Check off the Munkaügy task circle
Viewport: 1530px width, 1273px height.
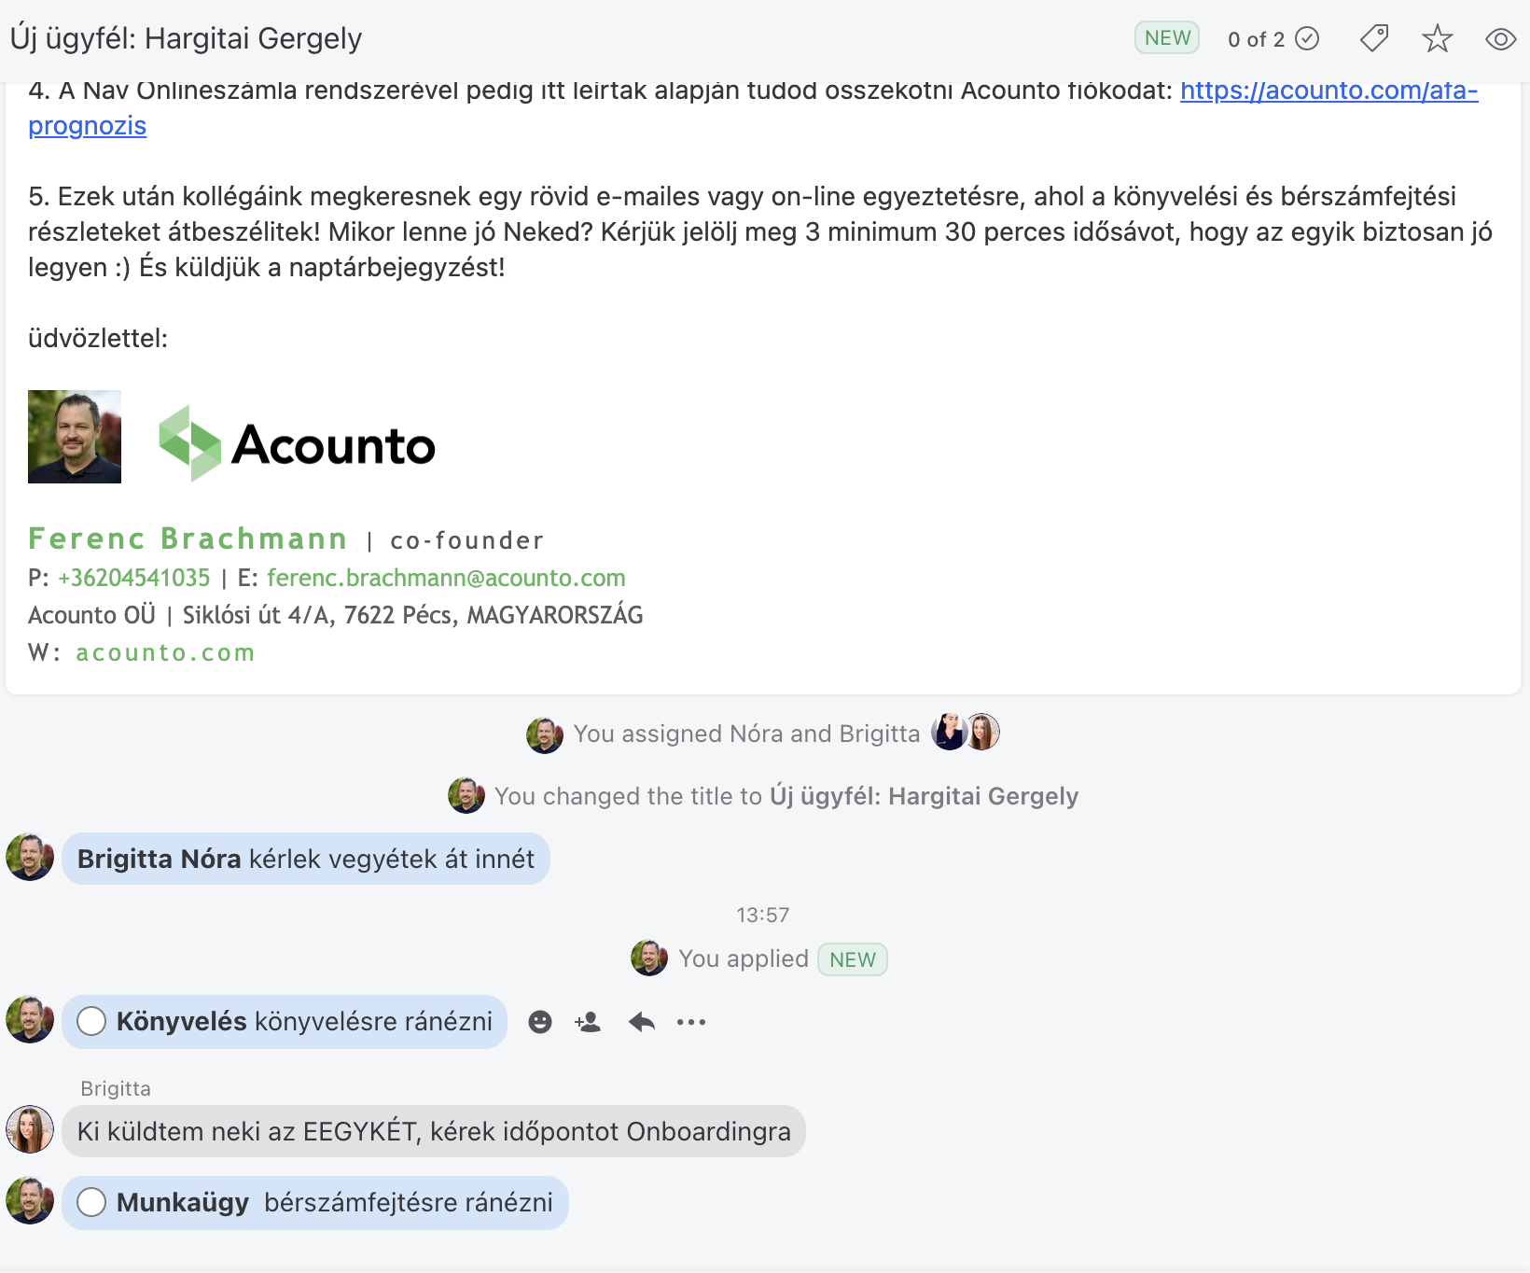pyautogui.click(x=91, y=1202)
